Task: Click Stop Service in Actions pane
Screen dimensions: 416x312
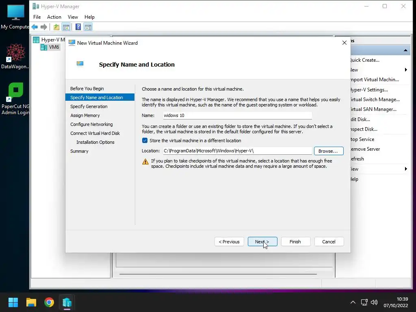Action: click(x=362, y=139)
